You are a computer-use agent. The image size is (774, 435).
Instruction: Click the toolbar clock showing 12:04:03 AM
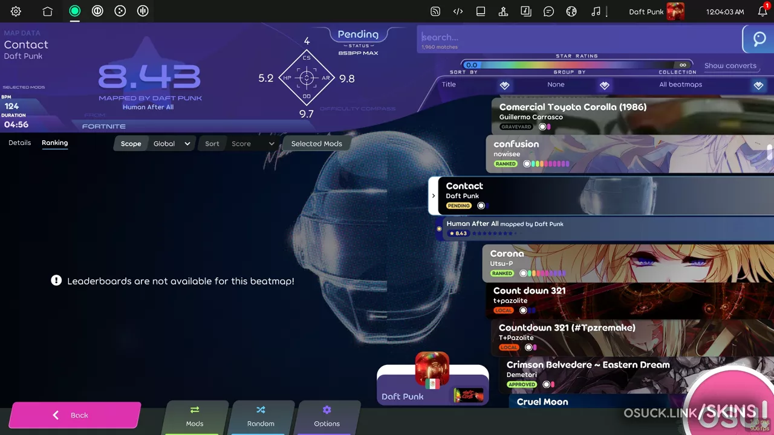pyautogui.click(x=725, y=11)
